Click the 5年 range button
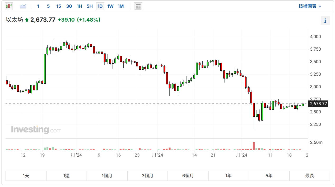This screenshot has width=335, height=187. point(269,176)
